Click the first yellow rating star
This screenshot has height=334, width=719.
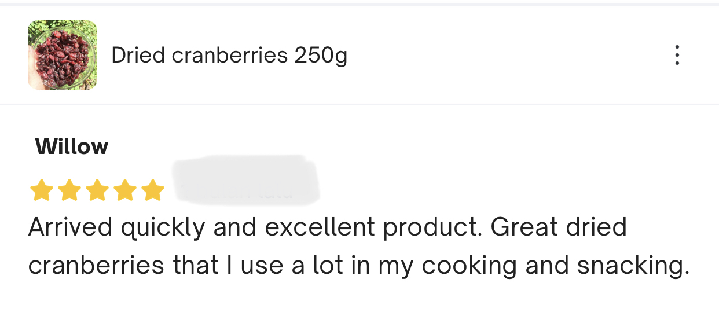(x=41, y=190)
